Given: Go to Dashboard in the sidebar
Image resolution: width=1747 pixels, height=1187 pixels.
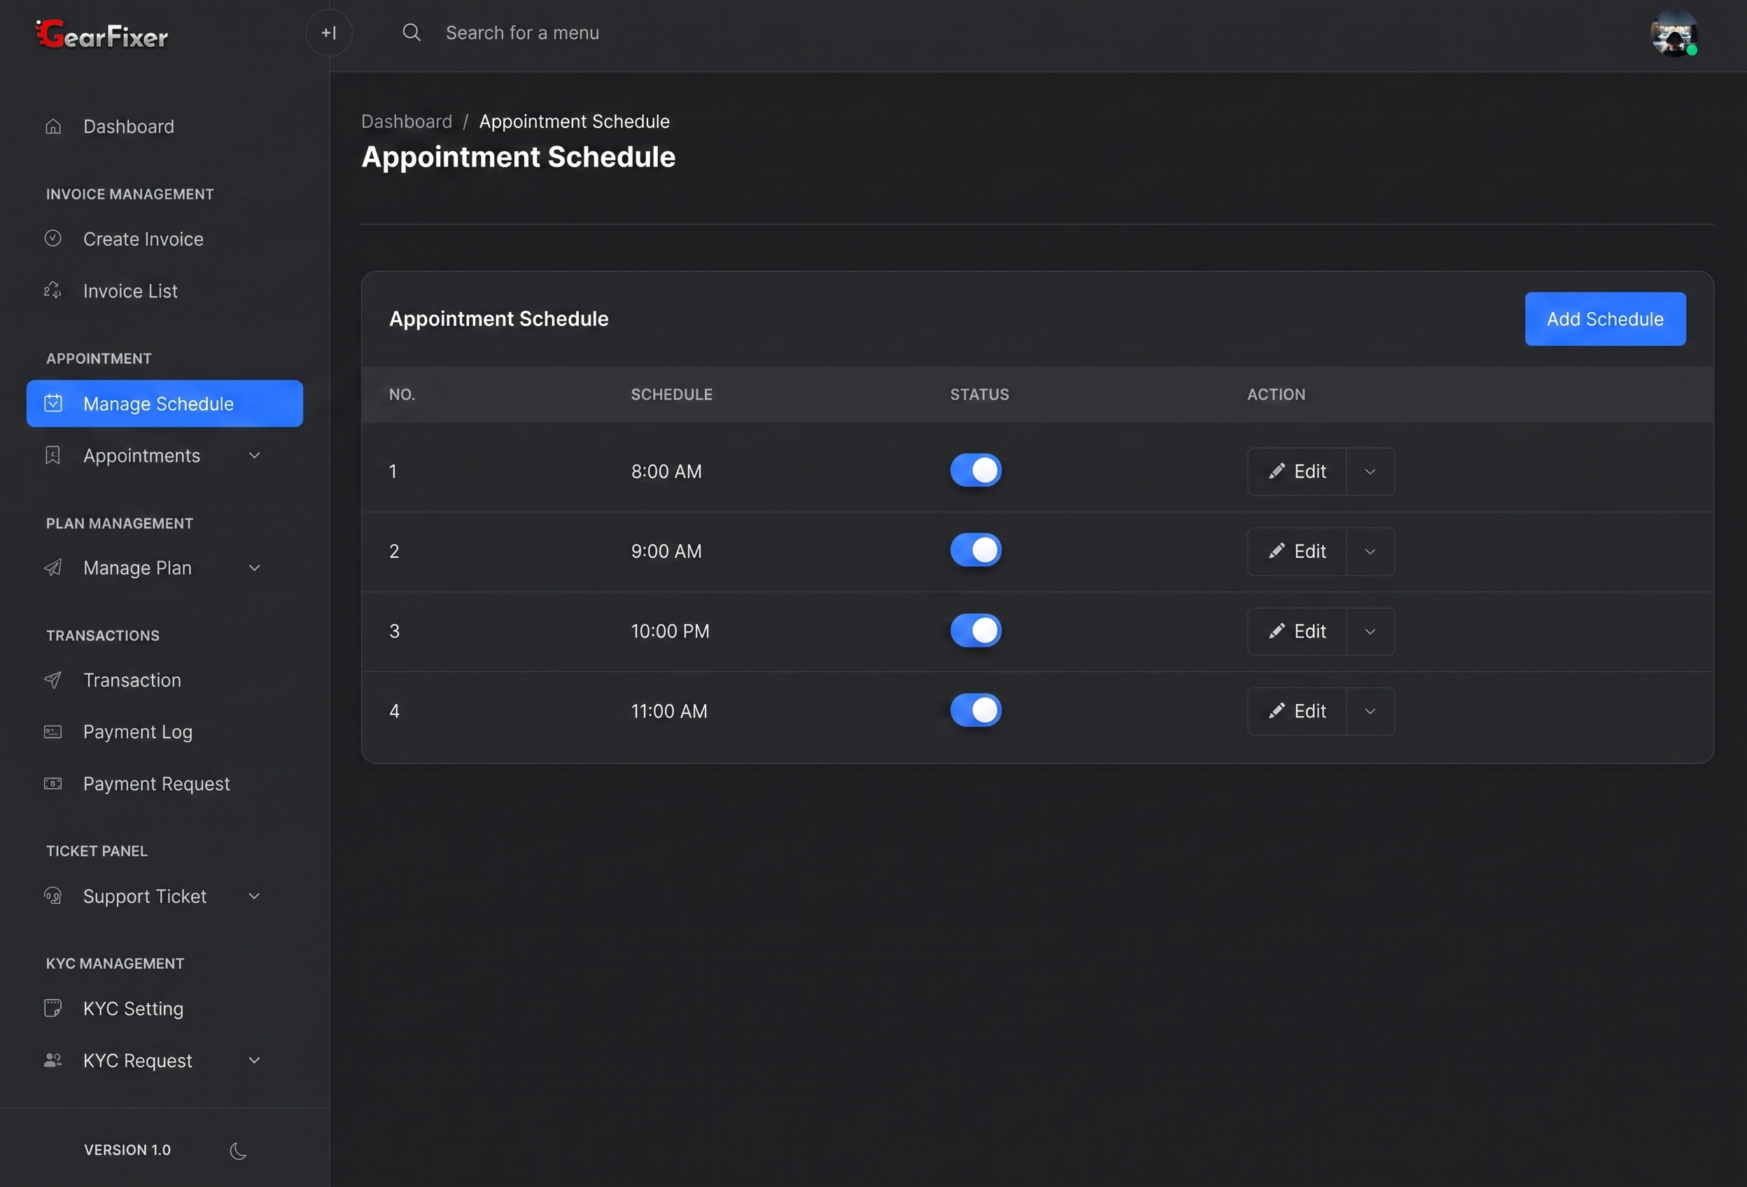Looking at the screenshot, I should tap(164, 126).
